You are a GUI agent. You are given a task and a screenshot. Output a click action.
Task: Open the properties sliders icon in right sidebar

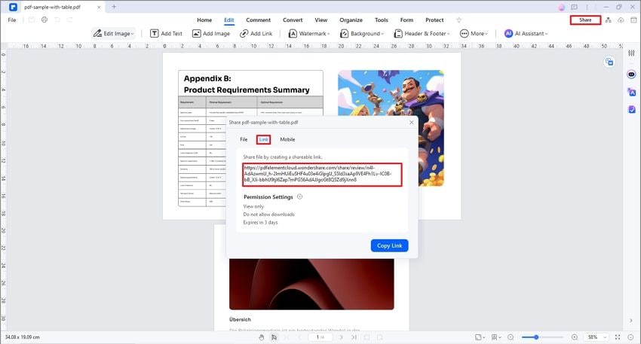[632, 53]
